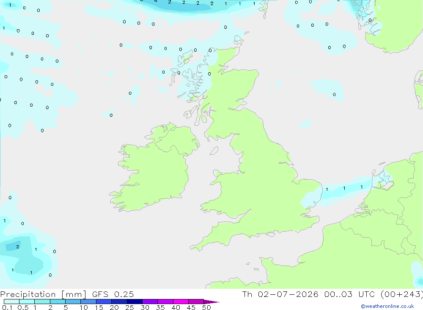Screen dimensions: 423x310
Task: Click the 35–40 mm purple legend swatch
Action: point(165,302)
